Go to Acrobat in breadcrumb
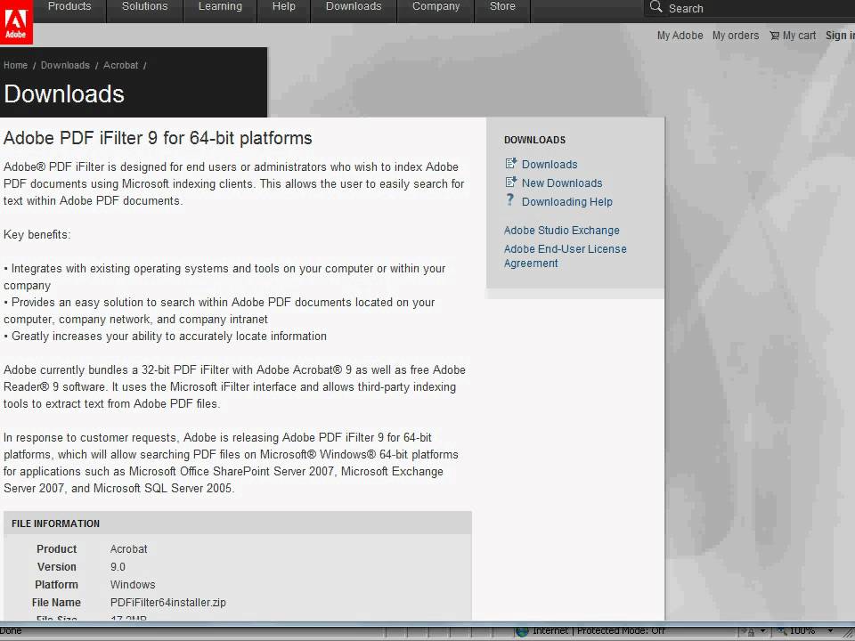Image resolution: width=855 pixels, height=641 pixels. click(x=120, y=65)
